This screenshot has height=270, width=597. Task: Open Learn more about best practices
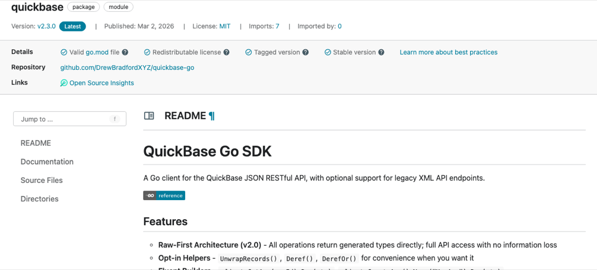(449, 53)
